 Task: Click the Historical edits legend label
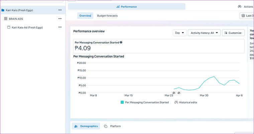188,102
